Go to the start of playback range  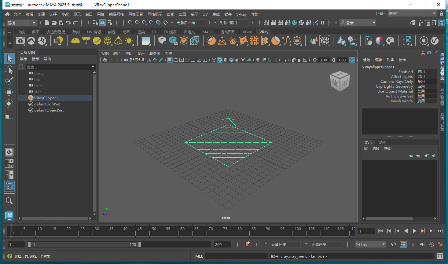tap(380, 231)
